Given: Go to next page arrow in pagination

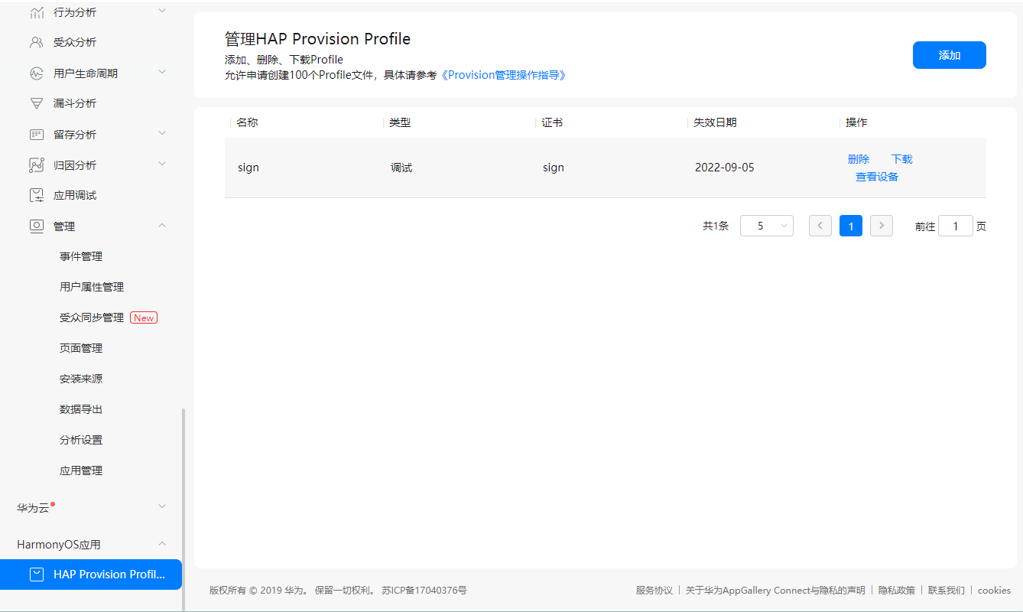Looking at the screenshot, I should pos(882,226).
